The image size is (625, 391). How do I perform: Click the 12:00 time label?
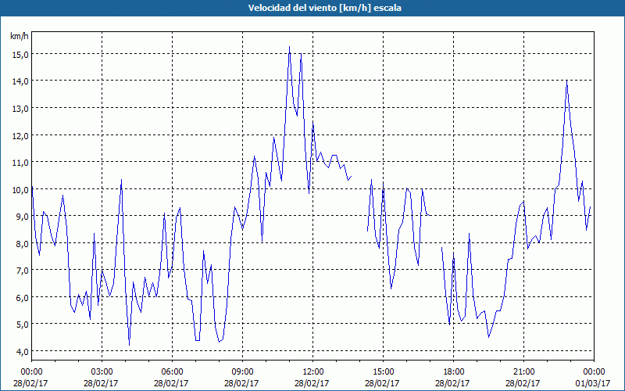[x=313, y=372]
